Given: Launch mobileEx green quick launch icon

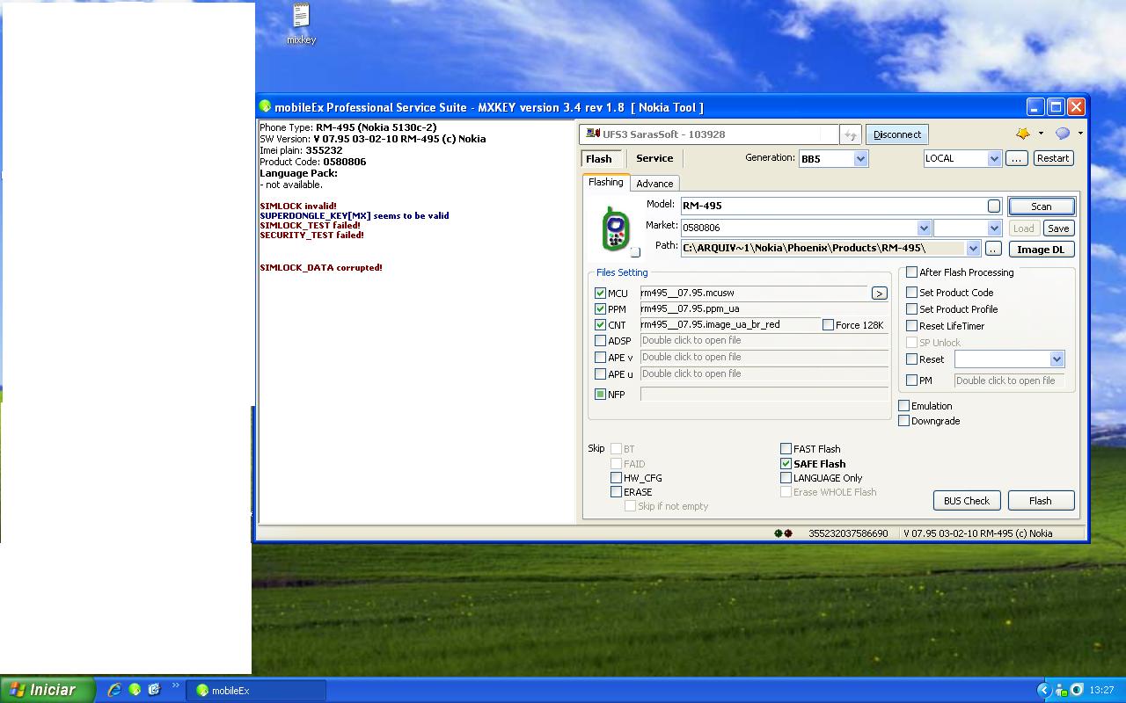Looking at the screenshot, I should coord(135,690).
